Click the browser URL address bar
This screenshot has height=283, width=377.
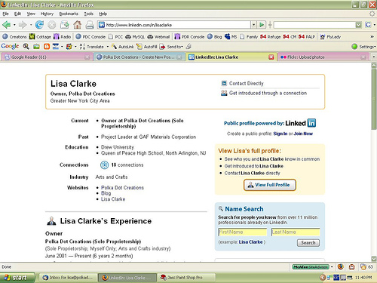tap(175, 25)
